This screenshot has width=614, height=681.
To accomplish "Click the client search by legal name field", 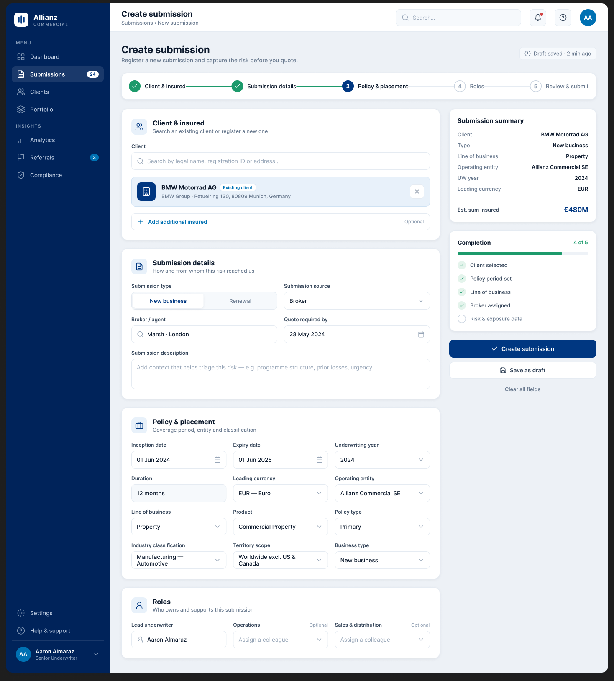I will 281,161.
